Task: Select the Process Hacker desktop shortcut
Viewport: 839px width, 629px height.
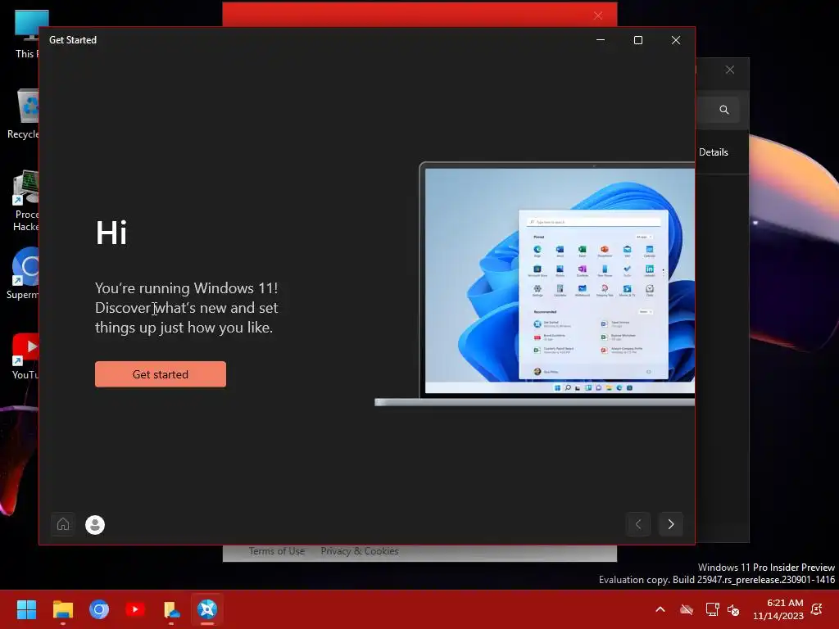Action: click(x=25, y=201)
